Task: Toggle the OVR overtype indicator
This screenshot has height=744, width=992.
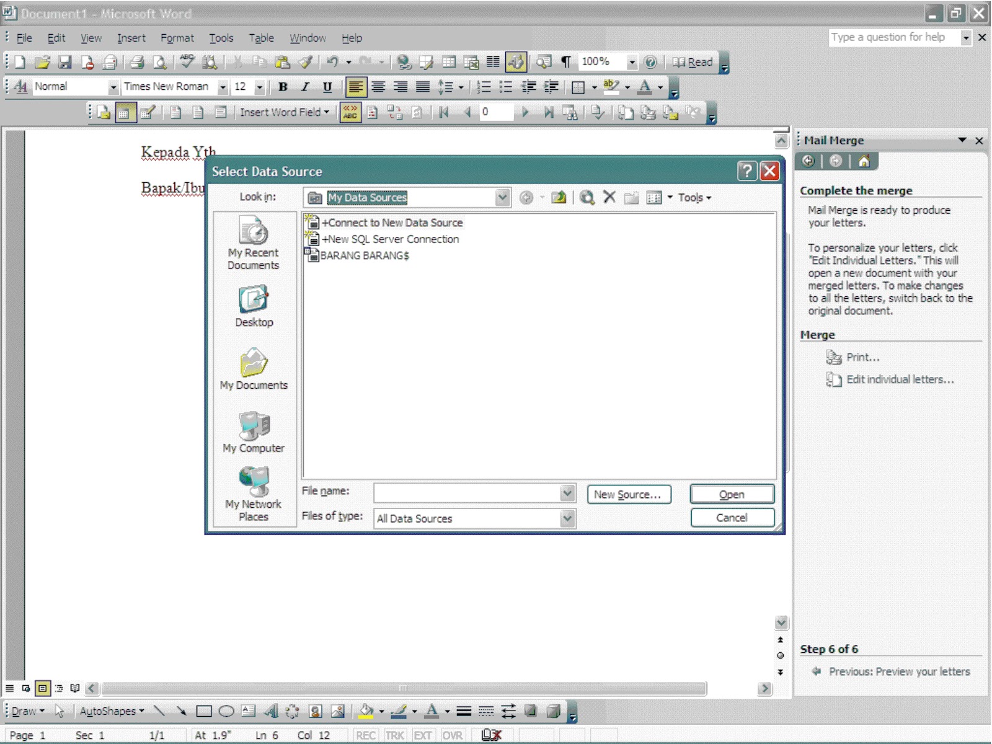Action: point(452,735)
